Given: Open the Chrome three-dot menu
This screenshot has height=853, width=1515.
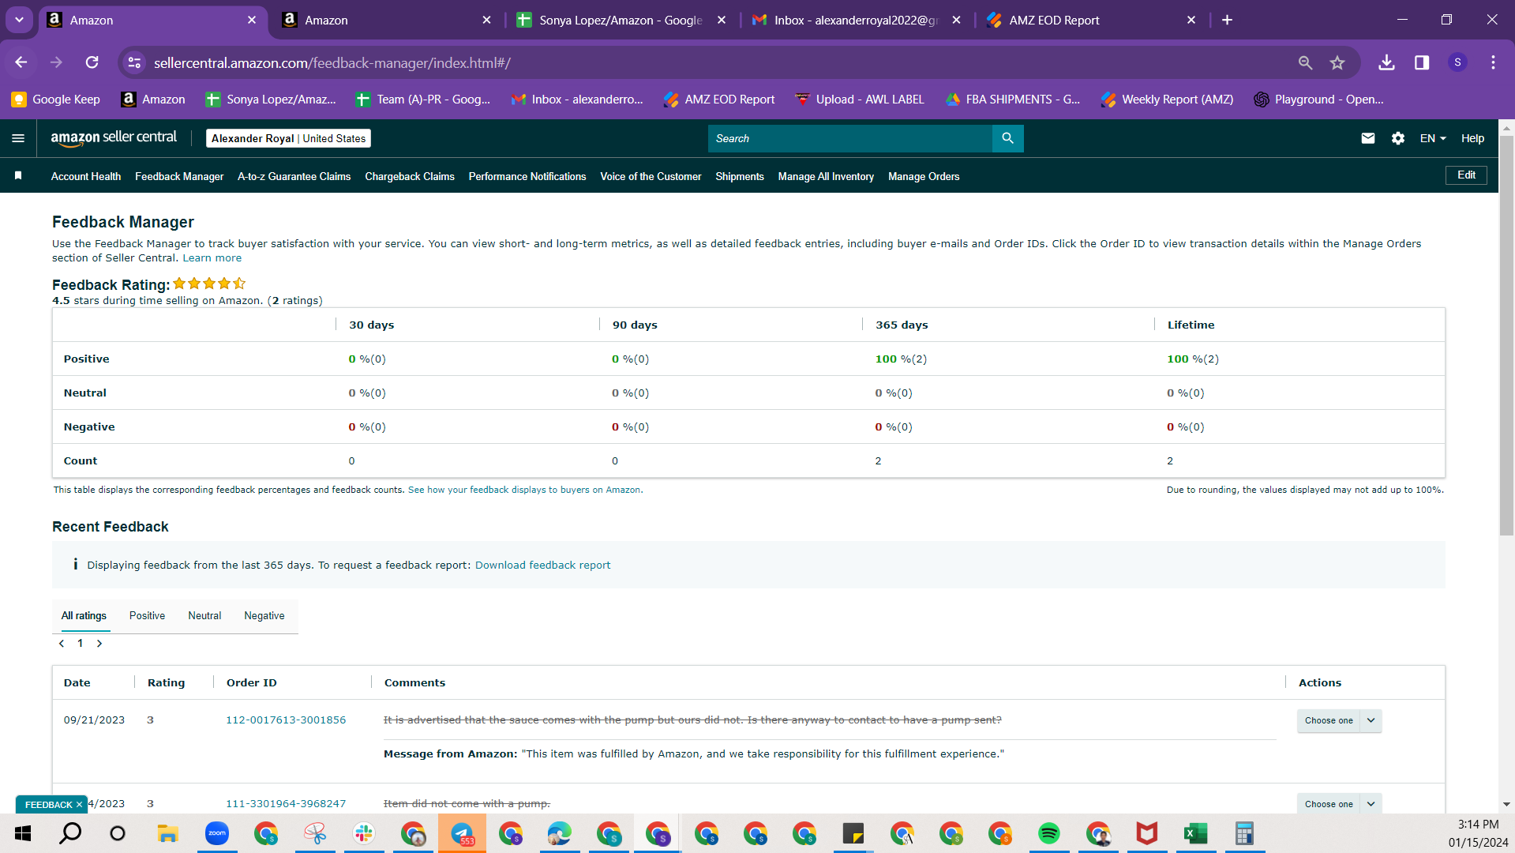Looking at the screenshot, I should pos(1493,62).
